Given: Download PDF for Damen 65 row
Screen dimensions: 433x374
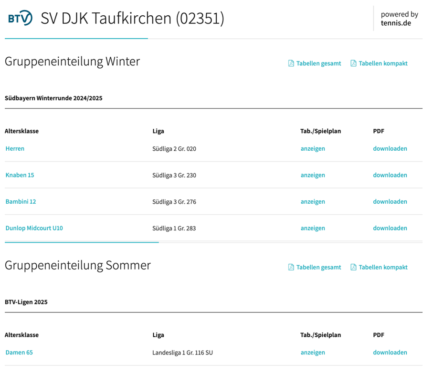Looking at the screenshot, I should 390,353.
